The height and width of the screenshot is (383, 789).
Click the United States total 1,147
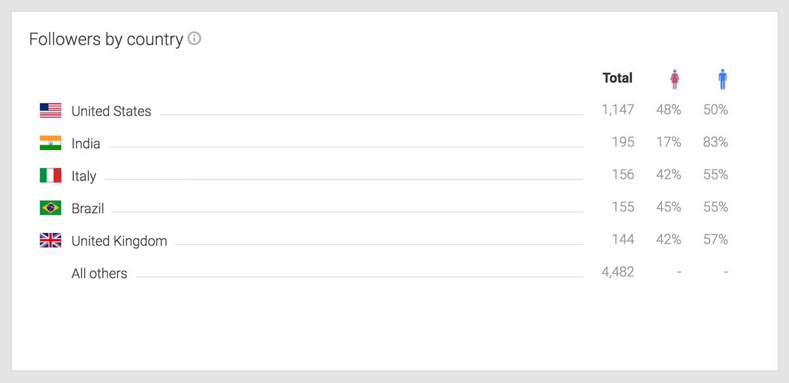(x=617, y=110)
